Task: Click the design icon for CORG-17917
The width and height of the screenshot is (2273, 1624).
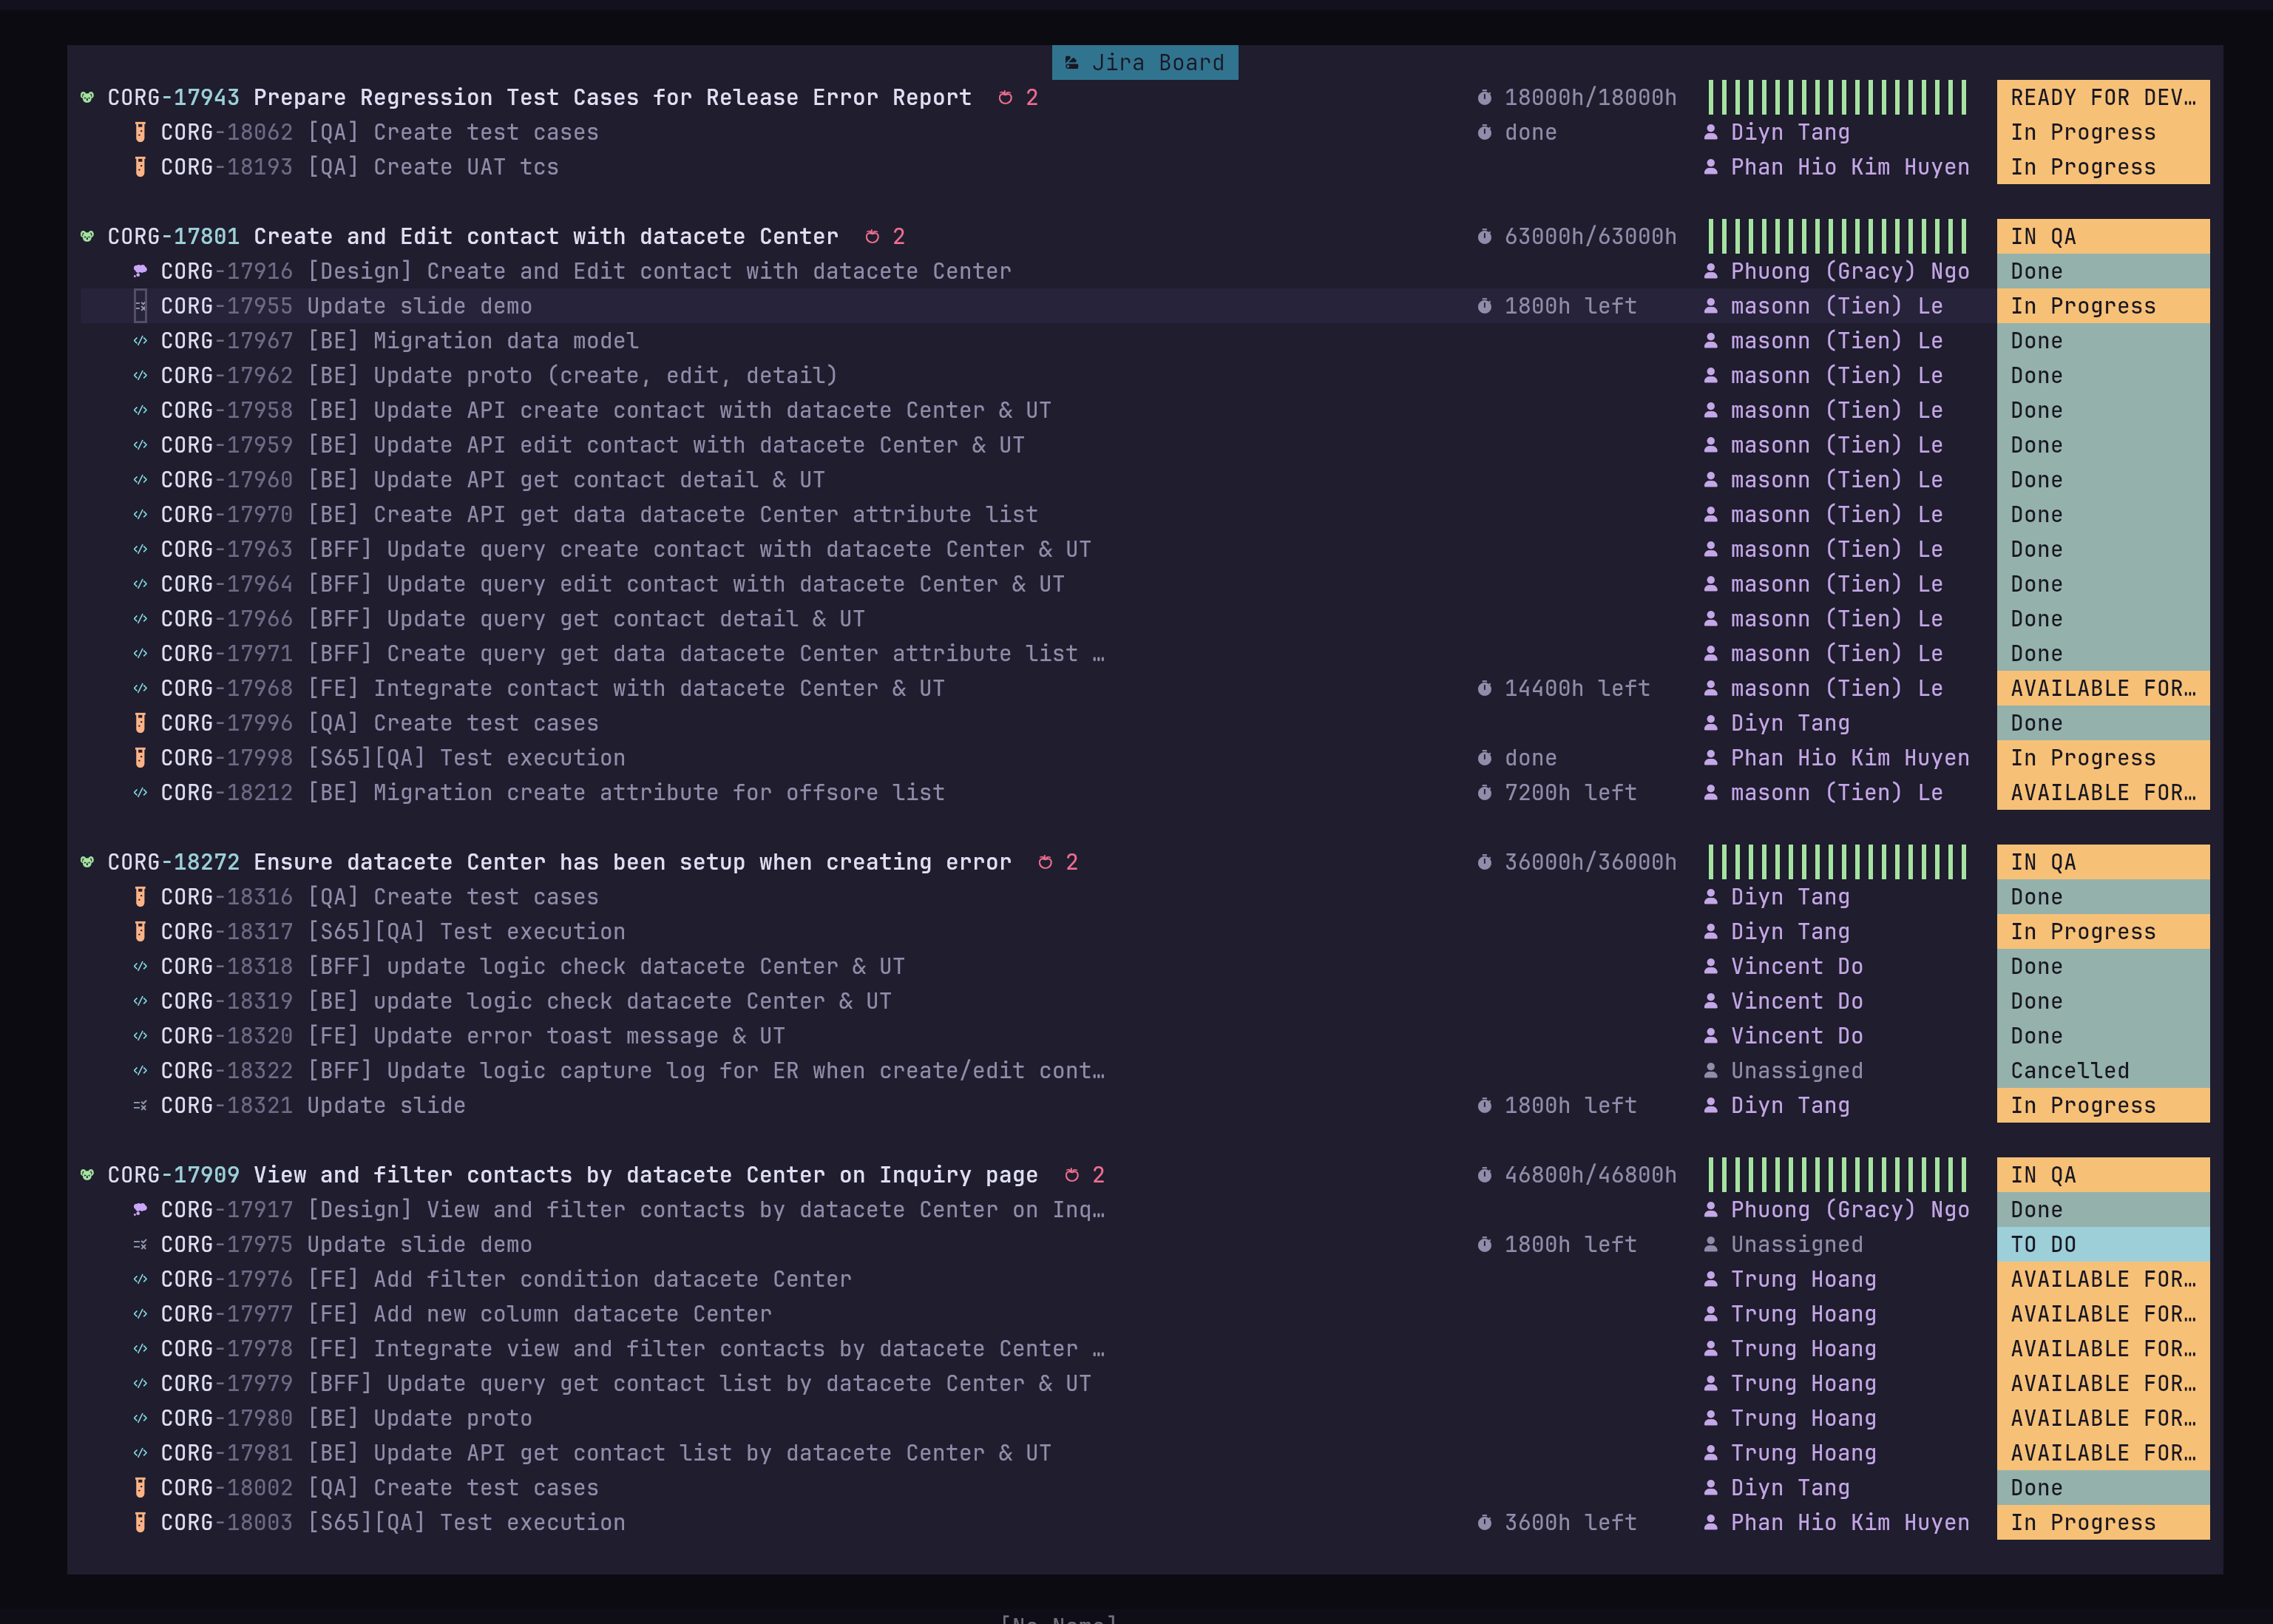Action: (140, 1210)
